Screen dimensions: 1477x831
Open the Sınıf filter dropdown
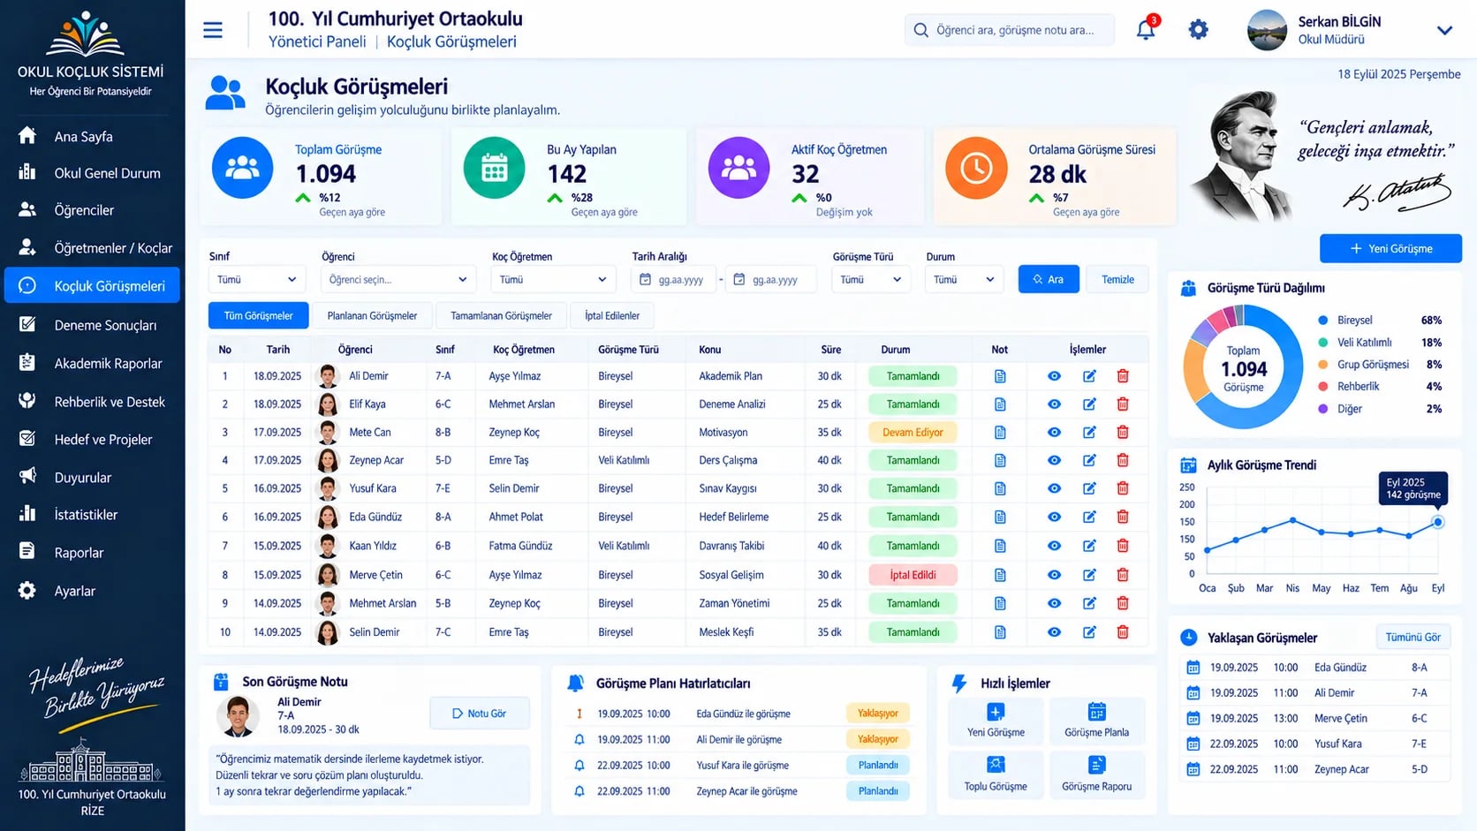tap(257, 279)
